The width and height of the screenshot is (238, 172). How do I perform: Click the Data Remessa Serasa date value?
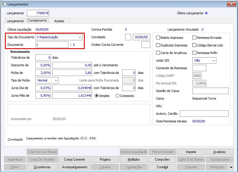199,121
